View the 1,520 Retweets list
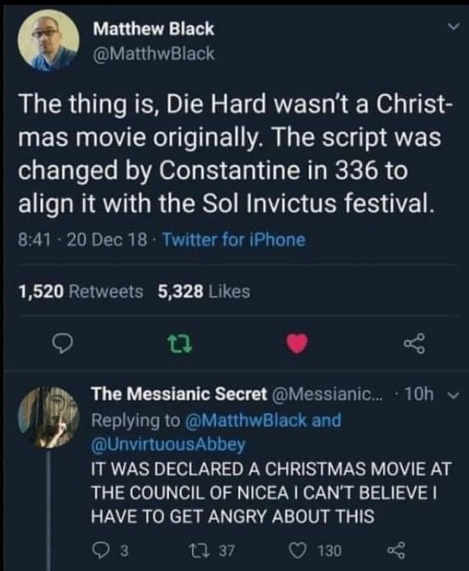 coord(81,291)
